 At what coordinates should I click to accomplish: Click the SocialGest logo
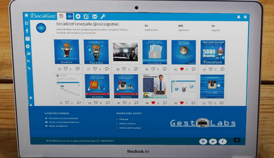pos(43,16)
